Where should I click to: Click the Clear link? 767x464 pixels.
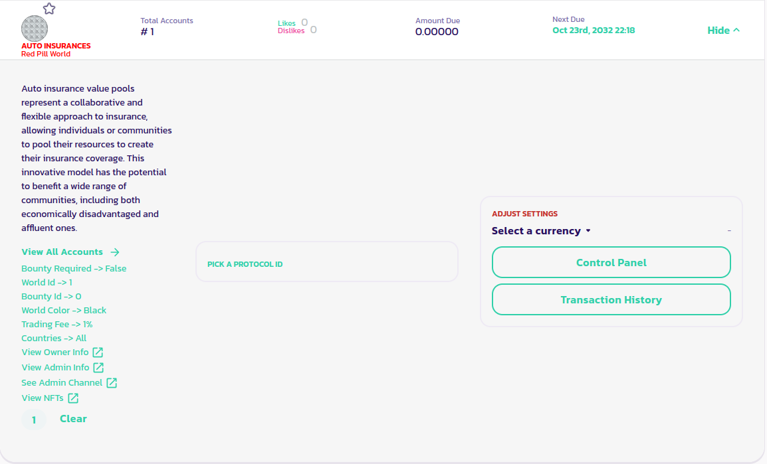click(x=73, y=419)
